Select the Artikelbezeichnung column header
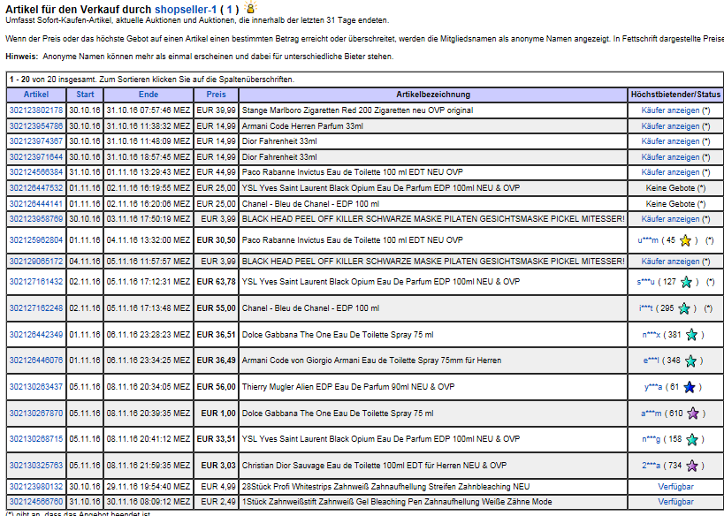The image size is (724, 516). click(x=433, y=95)
